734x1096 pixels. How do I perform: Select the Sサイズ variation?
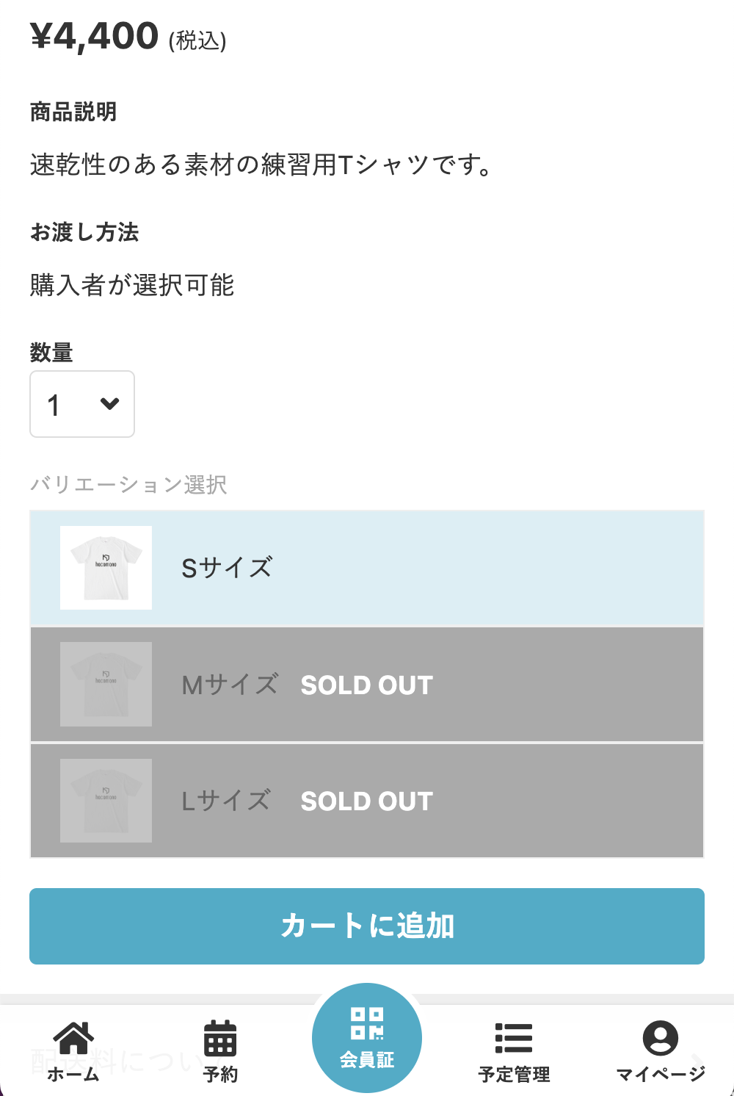(228, 568)
